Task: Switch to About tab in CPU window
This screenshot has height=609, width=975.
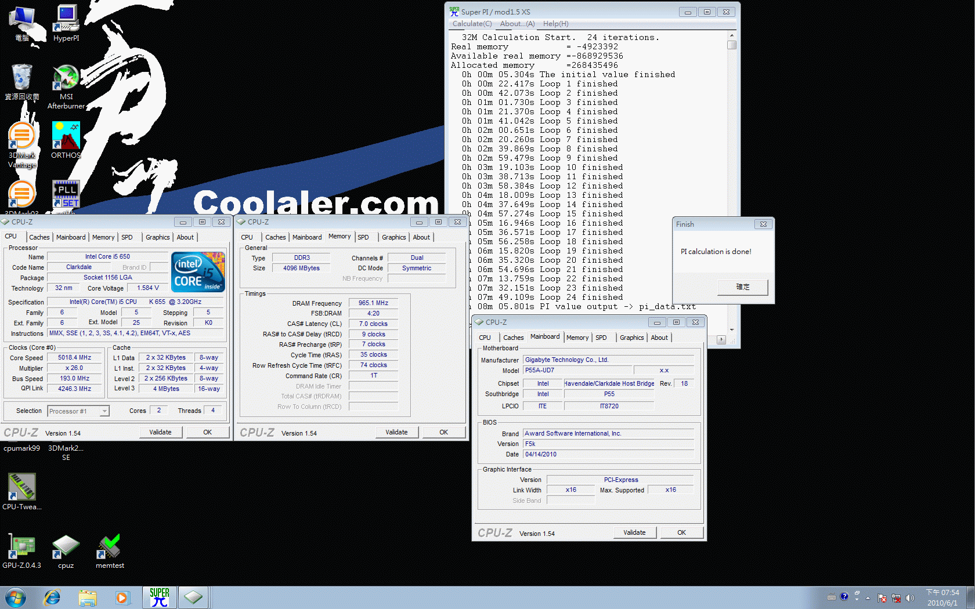Action: pyautogui.click(x=185, y=237)
